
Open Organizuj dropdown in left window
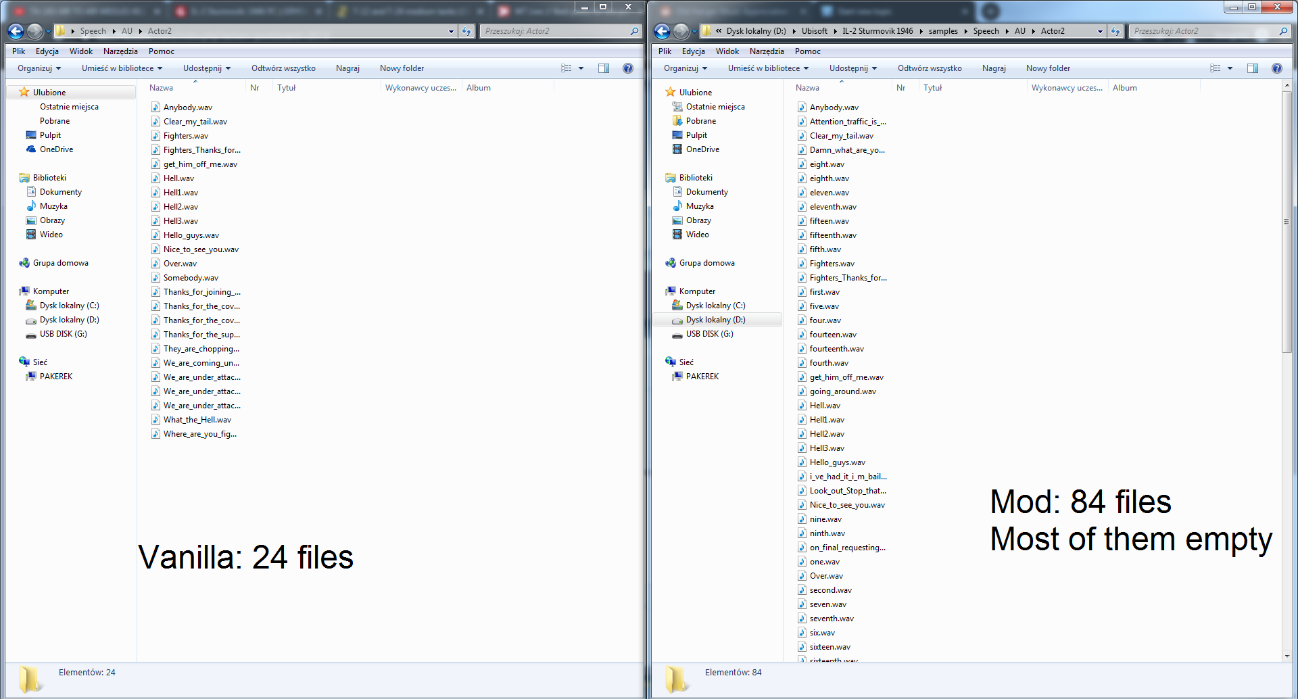point(39,68)
